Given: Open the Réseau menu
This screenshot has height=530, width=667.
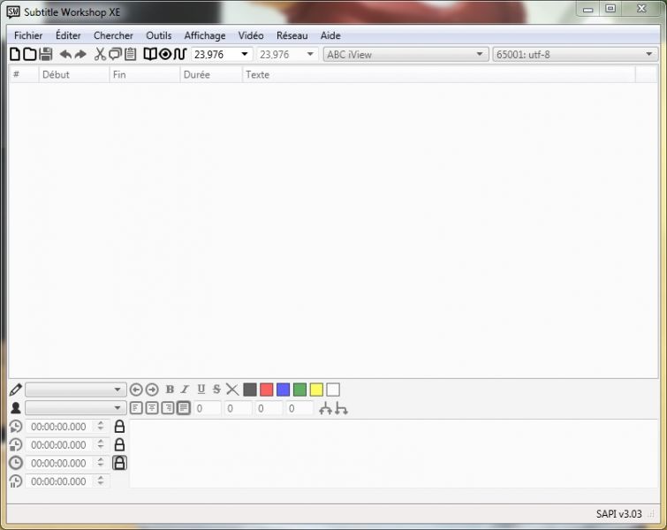Looking at the screenshot, I should coord(292,35).
